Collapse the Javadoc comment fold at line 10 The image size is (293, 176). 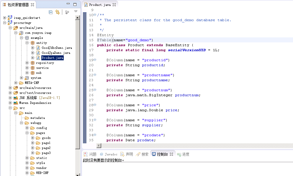pyautogui.click(x=95, y=15)
